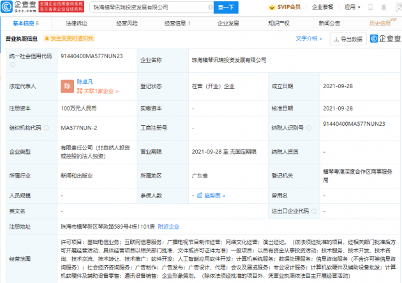Select company name 珠海横琴讯瑞投资发展有限公司 in table
The height and width of the screenshot is (283, 402).
pyautogui.click(x=229, y=60)
